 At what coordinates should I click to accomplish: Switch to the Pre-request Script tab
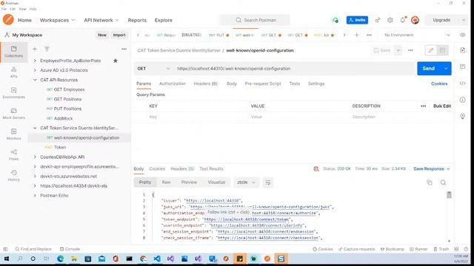[263, 83]
